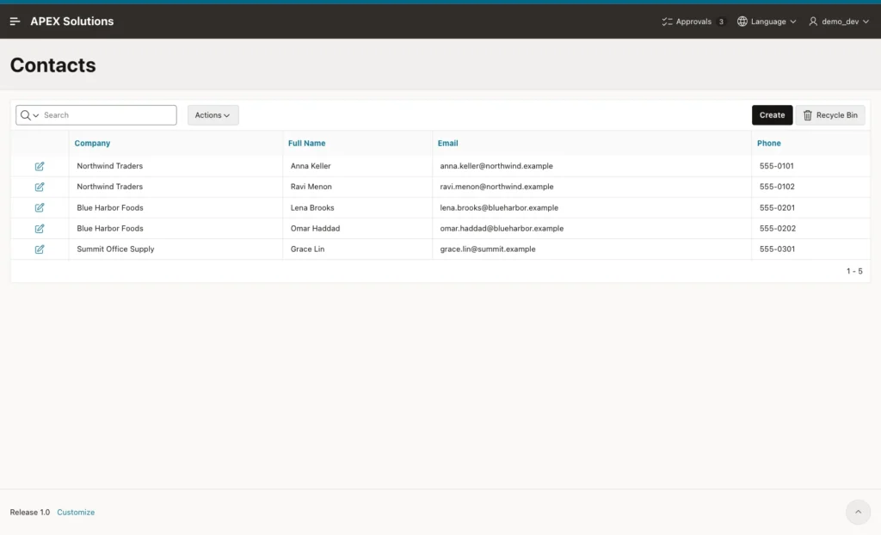Screen dimensions: 881x535
Task: Sort by the Phone column header
Action: point(768,144)
